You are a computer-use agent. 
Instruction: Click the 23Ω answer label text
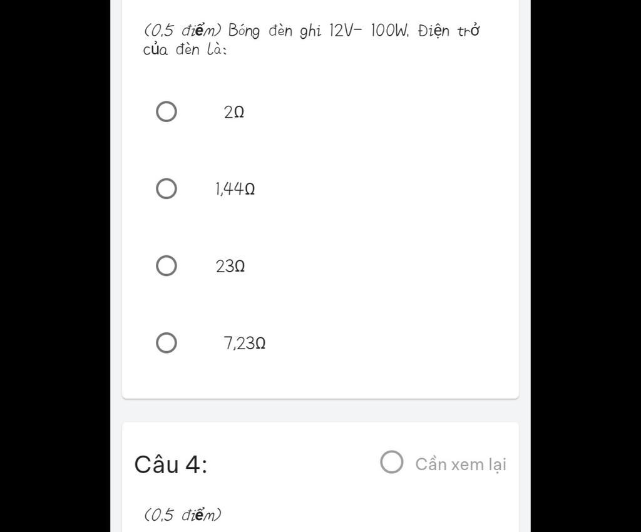point(230,267)
